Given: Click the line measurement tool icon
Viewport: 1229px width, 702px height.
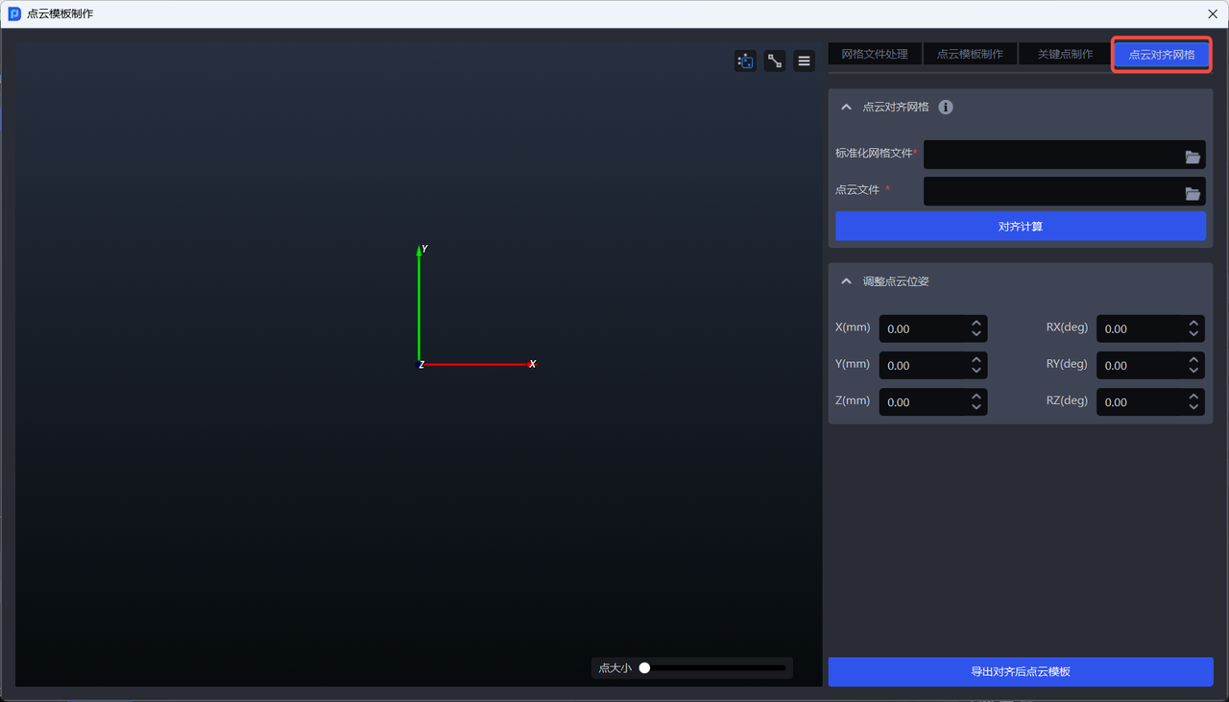Looking at the screenshot, I should click(x=775, y=61).
